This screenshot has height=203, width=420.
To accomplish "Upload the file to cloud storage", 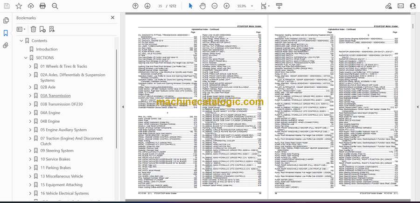I will click(x=31, y=6).
